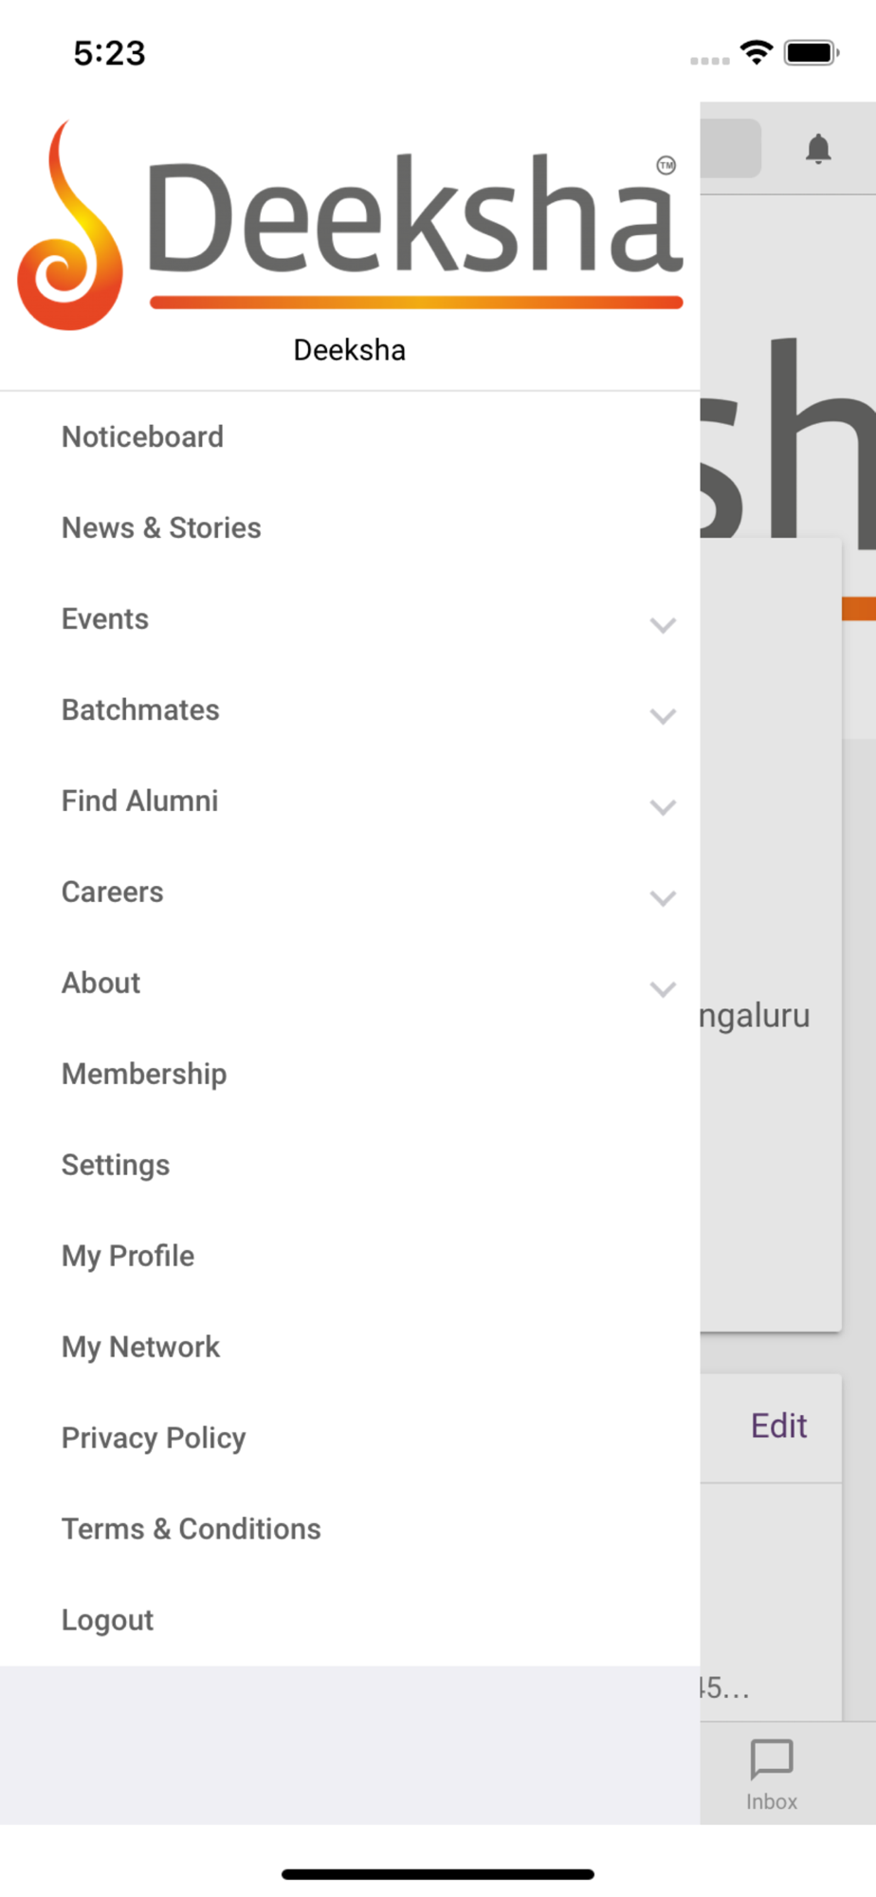
Task: Tap the search field beside the bell
Action: pos(730,148)
